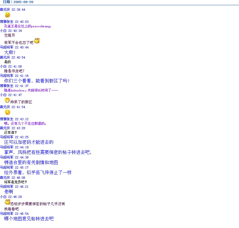
Task: Select the text 帅呆了的新区
Action: [21, 102]
